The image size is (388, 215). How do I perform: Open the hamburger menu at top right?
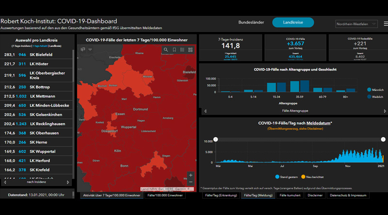(386, 24)
